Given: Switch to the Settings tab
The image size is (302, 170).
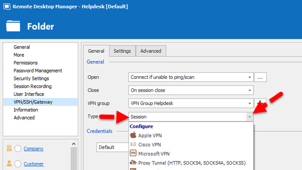Looking at the screenshot, I should pyautogui.click(x=122, y=51).
